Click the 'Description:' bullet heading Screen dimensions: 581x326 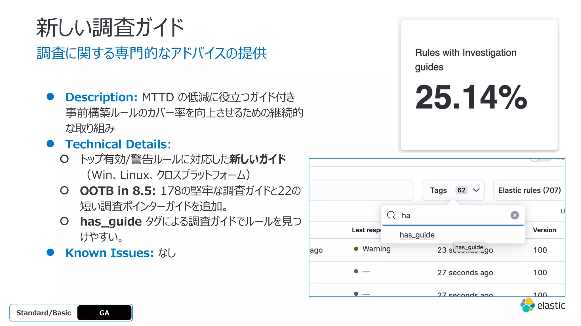[x=101, y=97]
